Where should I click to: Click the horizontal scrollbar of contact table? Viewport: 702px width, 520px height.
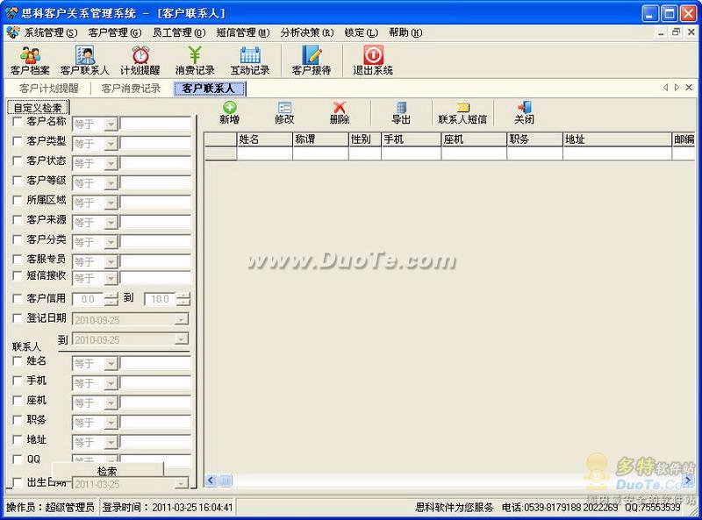(x=439, y=481)
